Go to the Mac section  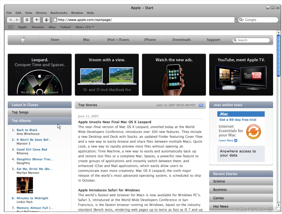[x=86, y=40]
